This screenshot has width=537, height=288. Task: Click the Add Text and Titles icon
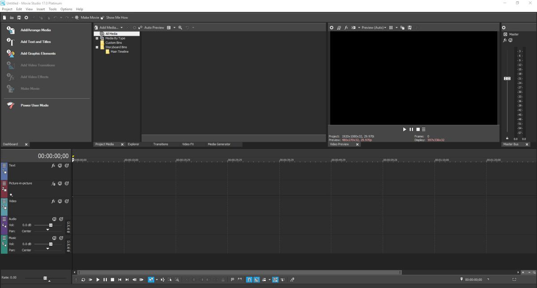pos(11,42)
